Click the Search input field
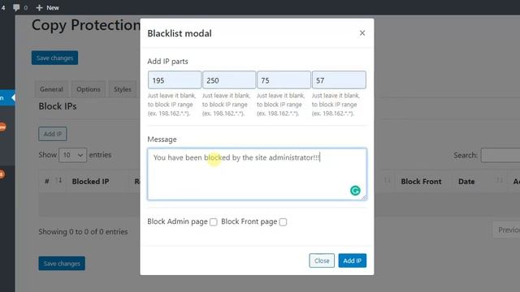This screenshot has width=520, height=292. (x=500, y=155)
